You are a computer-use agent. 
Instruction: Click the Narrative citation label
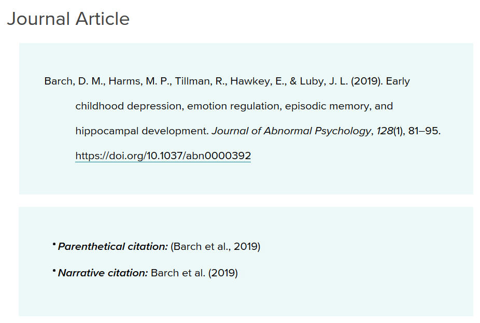tap(103, 273)
